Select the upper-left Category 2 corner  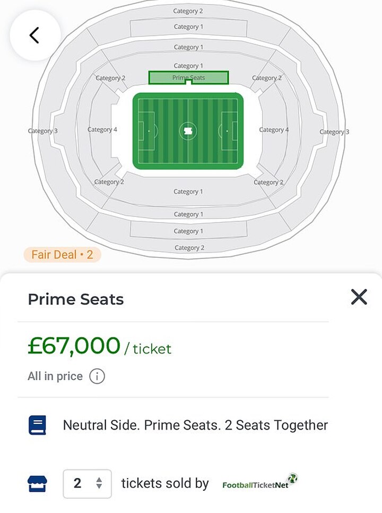pos(110,78)
